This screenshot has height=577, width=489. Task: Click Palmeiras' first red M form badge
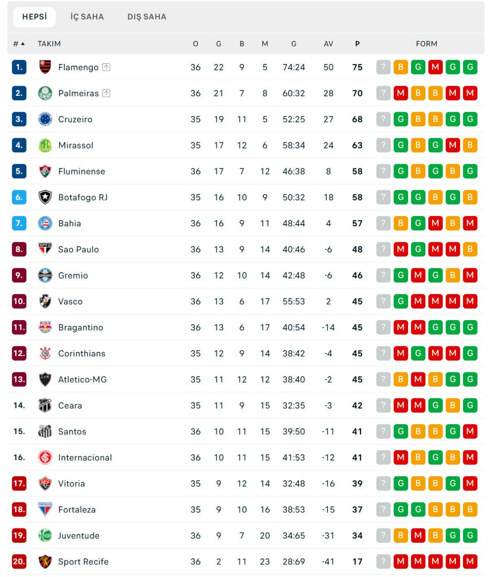[x=401, y=93]
